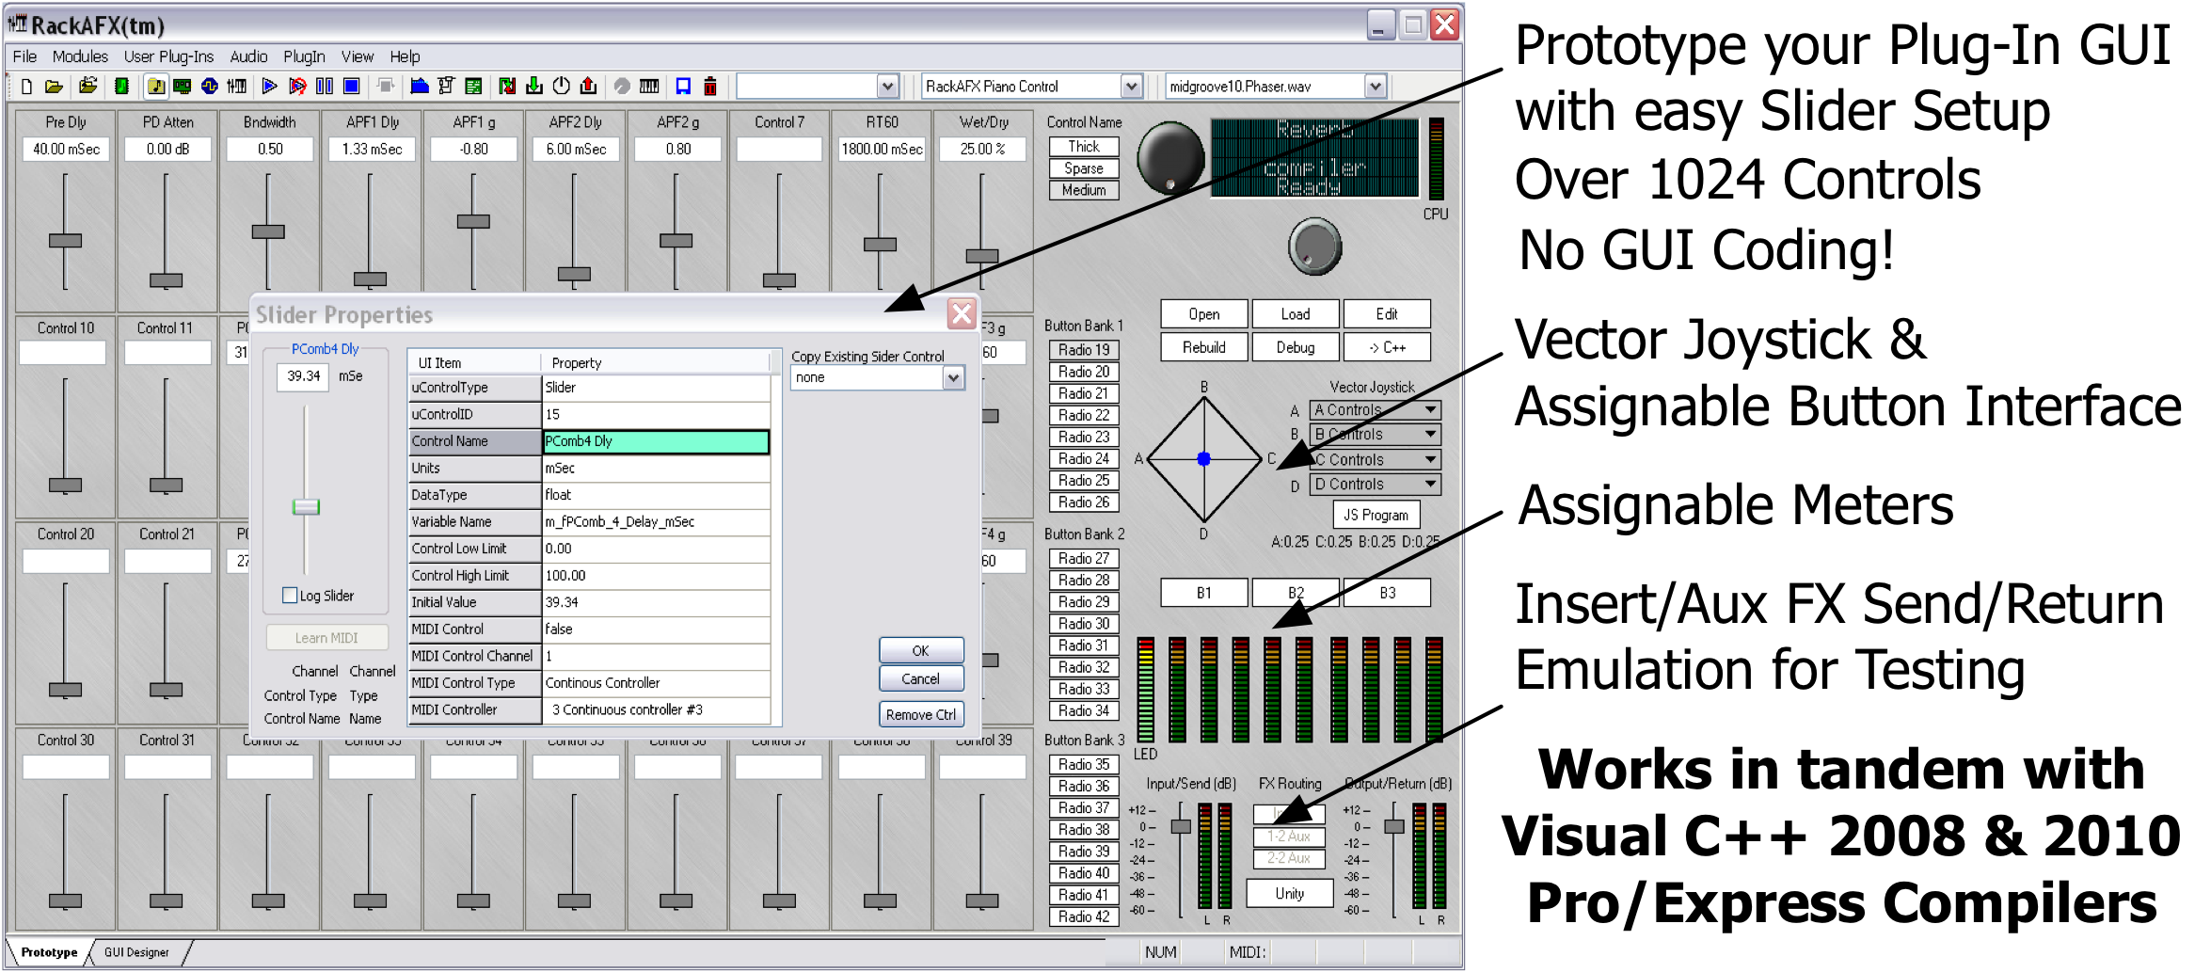The height and width of the screenshot is (972, 2195).
Task: Close the Slider Properties dialog
Action: click(x=962, y=314)
